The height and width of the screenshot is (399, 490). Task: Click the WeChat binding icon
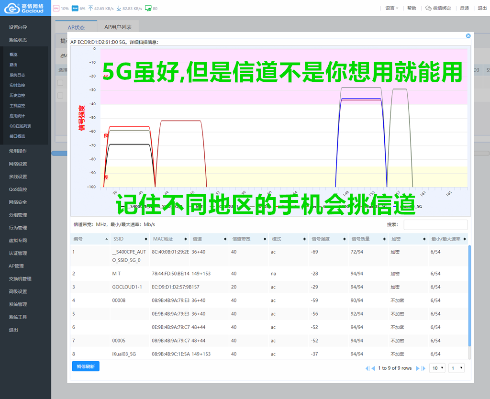(428, 8)
